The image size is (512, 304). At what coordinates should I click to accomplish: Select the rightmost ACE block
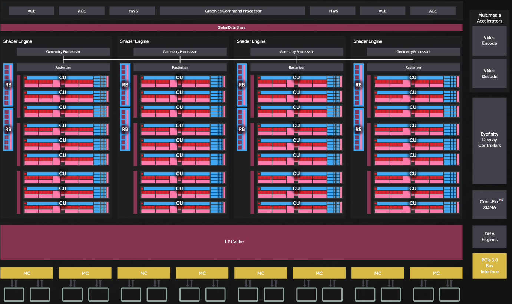[433, 11]
